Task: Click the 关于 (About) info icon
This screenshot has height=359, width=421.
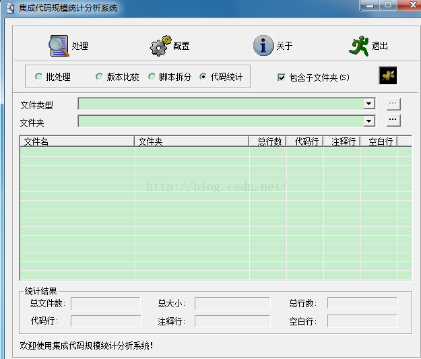Action: [x=263, y=46]
